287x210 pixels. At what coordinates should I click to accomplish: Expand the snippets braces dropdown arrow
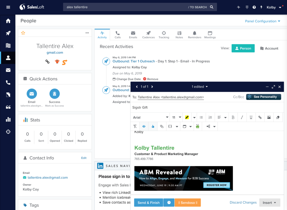[177, 126]
